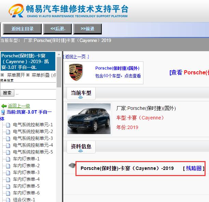Screen dimensions: 209x202
Task: Open tree item 车内灯表单-2
Action: [26, 165]
